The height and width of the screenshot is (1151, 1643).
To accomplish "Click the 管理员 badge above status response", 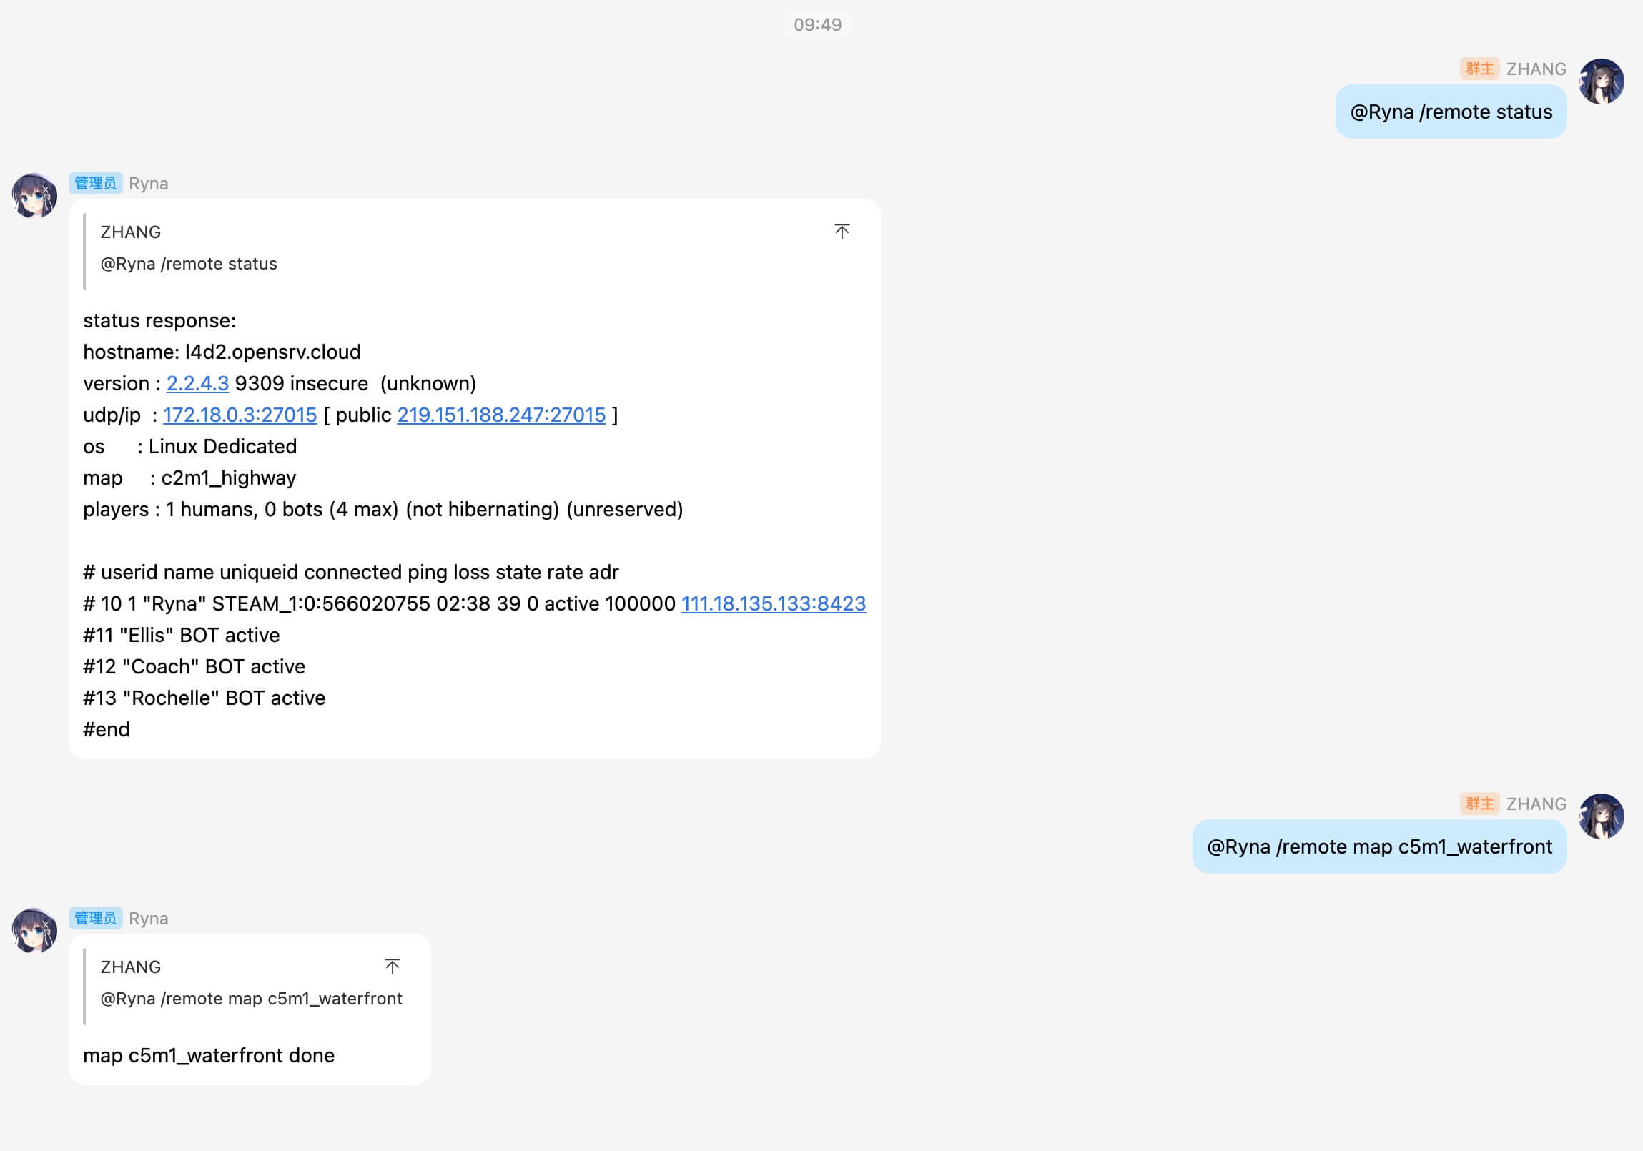I will pos(95,183).
